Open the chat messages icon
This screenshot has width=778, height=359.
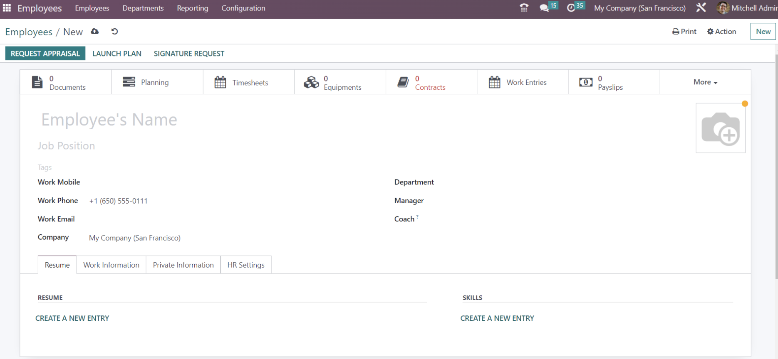point(544,8)
